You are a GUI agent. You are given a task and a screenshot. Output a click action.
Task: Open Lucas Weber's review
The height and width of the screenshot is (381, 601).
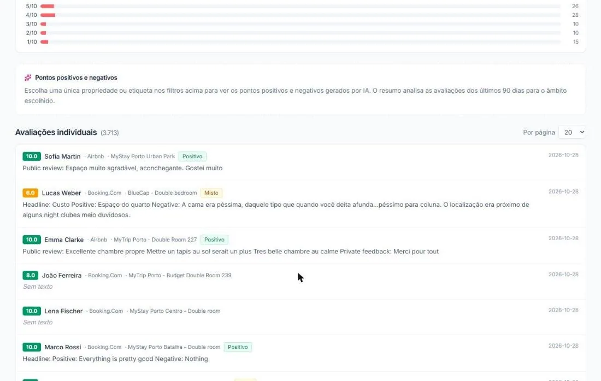coord(300,204)
